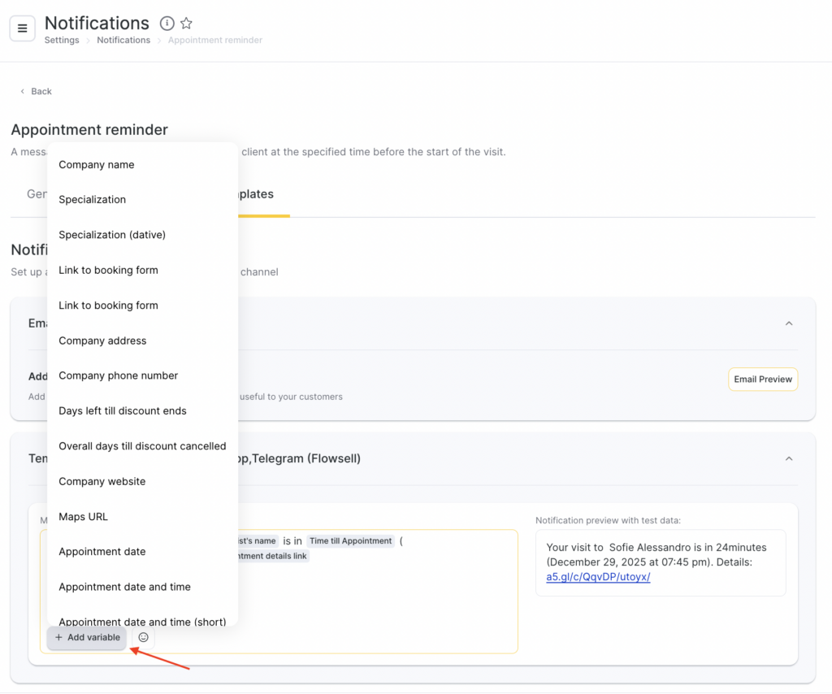This screenshot has width=832, height=694.
Task: Open the emoji picker smiley icon
Action: (143, 637)
